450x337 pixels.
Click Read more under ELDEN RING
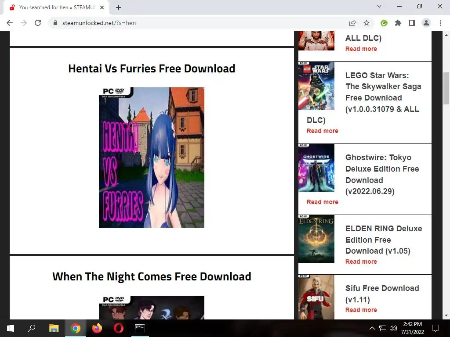(x=361, y=262)
